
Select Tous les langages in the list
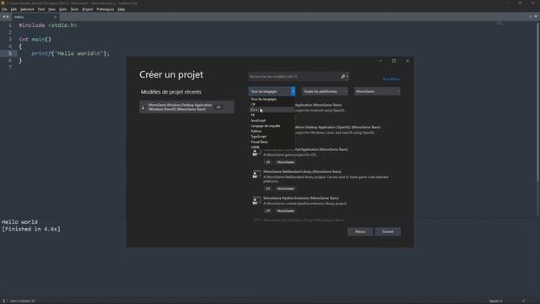(x=272, y=100)
